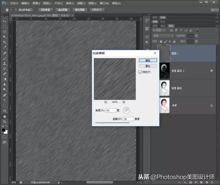Expand the 不透明度 opacity dropdown arrow
Screen dimensions: 220x185
[x=197, y=36]
